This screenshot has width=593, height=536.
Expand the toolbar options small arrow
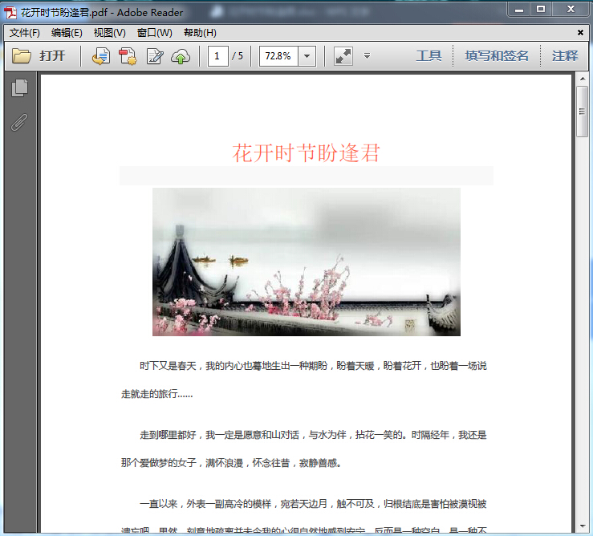[x=367, y=56]
